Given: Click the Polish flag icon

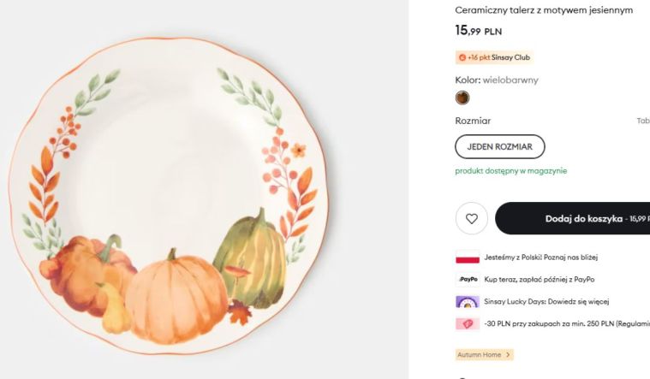Looking at the screenshot, I should point(468,258).
